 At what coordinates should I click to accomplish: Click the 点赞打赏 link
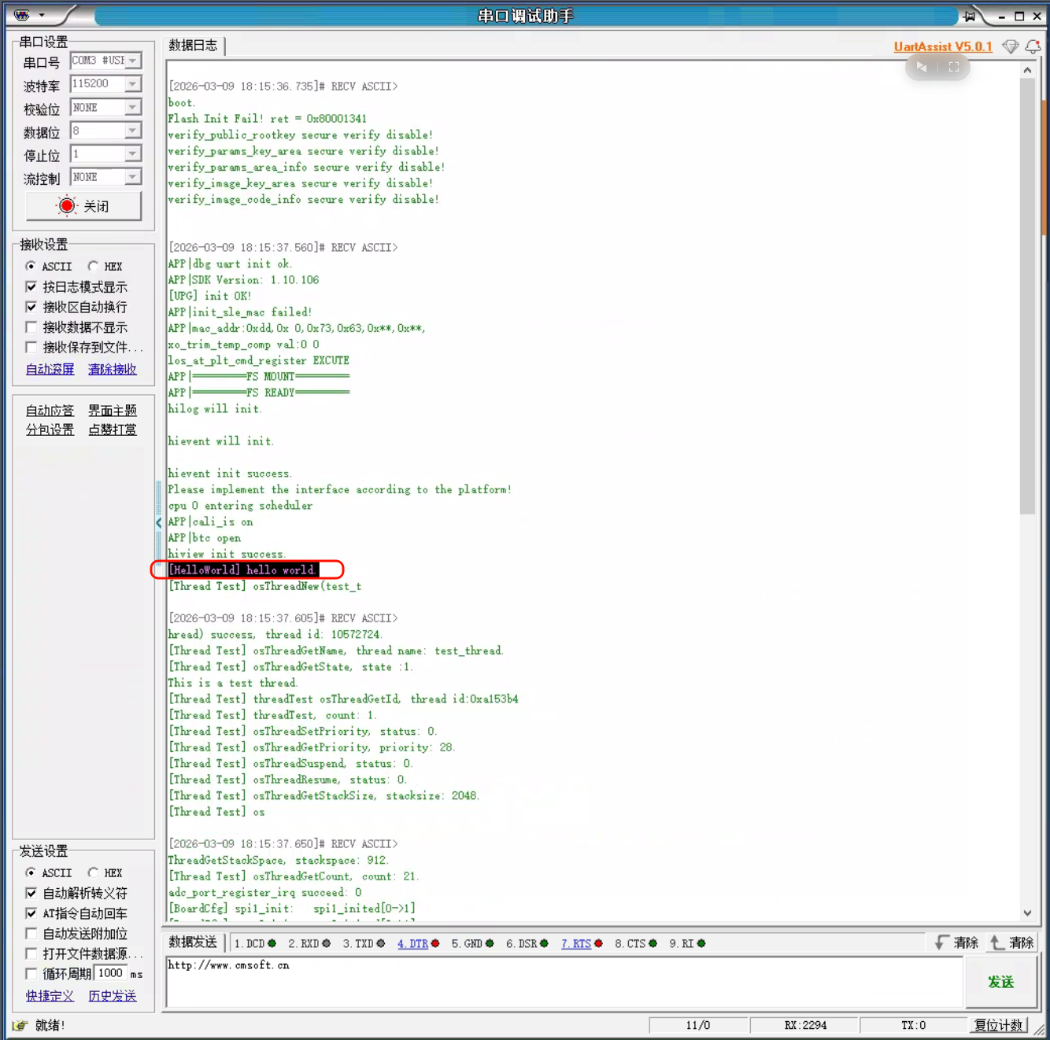(113, 430)
